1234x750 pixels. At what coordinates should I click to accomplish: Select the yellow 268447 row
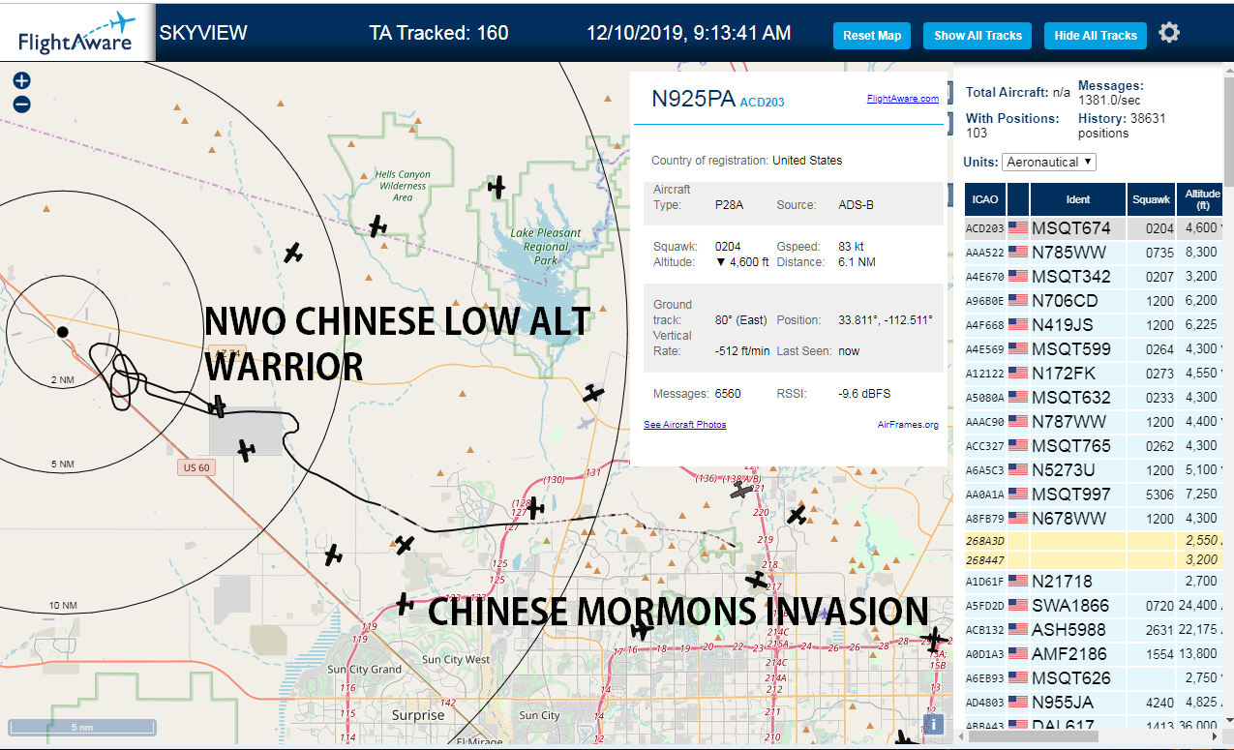click(x=1095, y=559)
